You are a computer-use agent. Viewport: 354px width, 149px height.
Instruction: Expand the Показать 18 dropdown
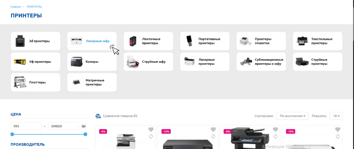tap(336, 116)
